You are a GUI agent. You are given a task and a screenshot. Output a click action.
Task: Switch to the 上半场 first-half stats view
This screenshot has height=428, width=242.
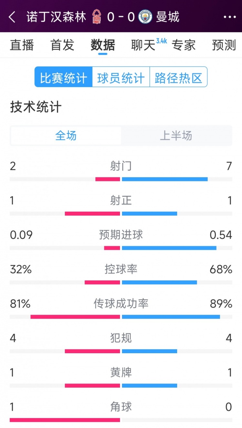(x=177, y=136)
